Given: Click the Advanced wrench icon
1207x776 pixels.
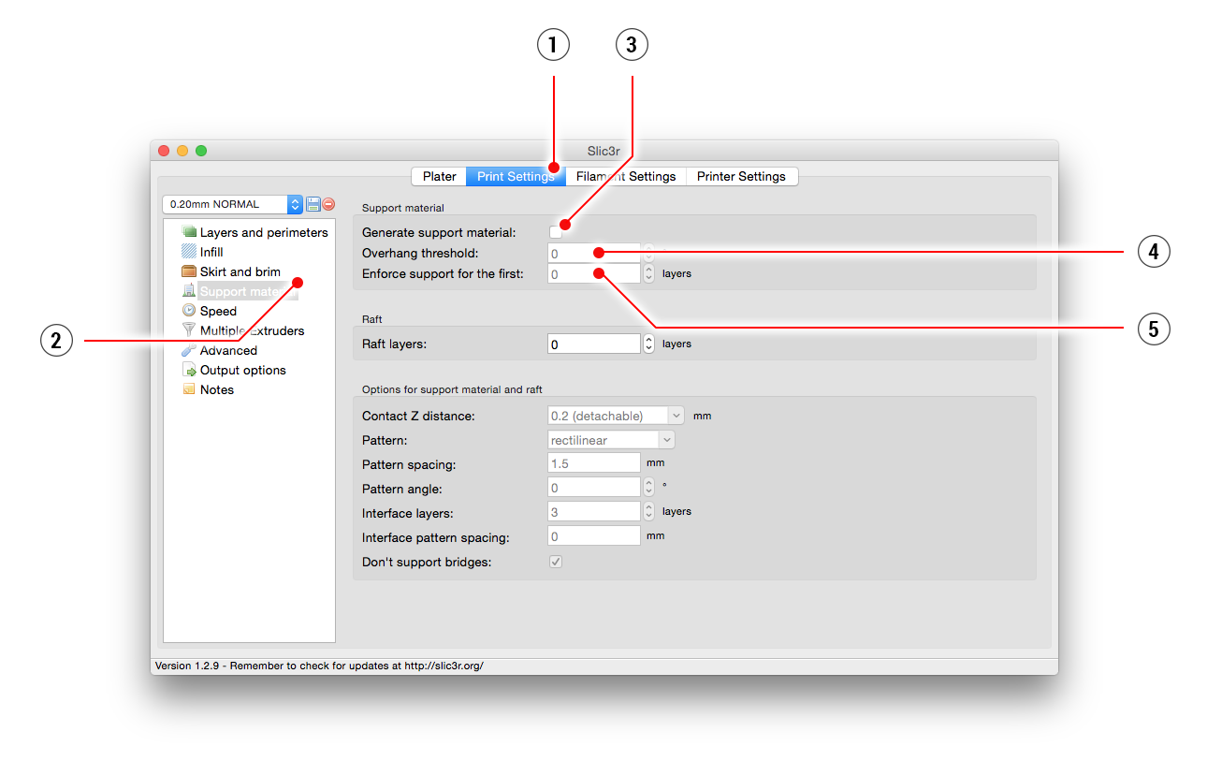Looking at the screenshot, I should (189, 350).
